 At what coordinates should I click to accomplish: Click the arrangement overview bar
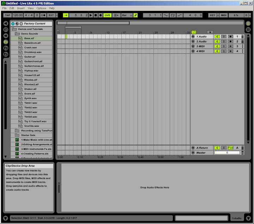tap(150, 23)
